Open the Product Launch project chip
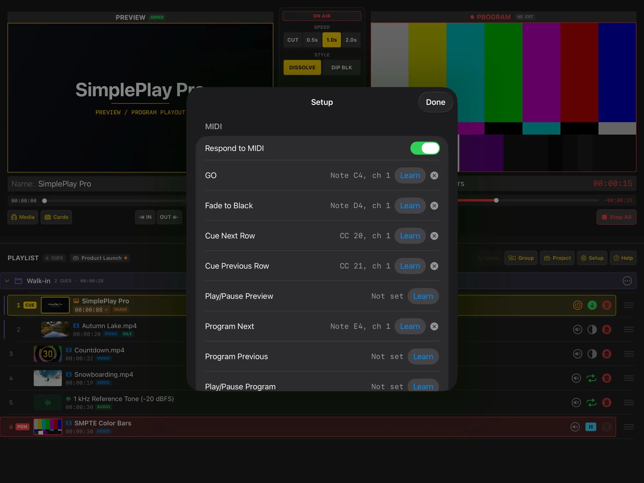 (x=100, y=258)
